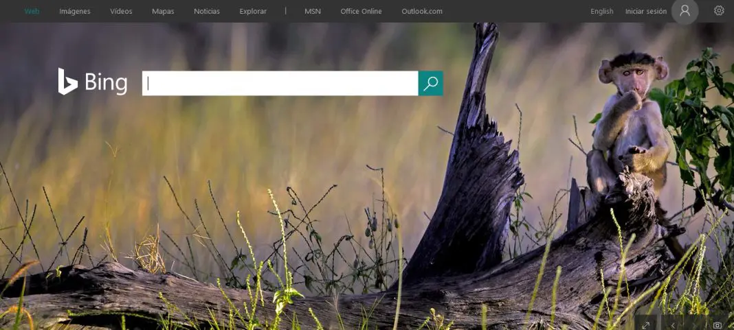Open the Noticias tab
This screenshot has height=330, width=734.
point(207,11)
